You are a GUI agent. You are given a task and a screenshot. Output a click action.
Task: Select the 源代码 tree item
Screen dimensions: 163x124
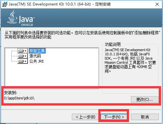coord(35,56)
